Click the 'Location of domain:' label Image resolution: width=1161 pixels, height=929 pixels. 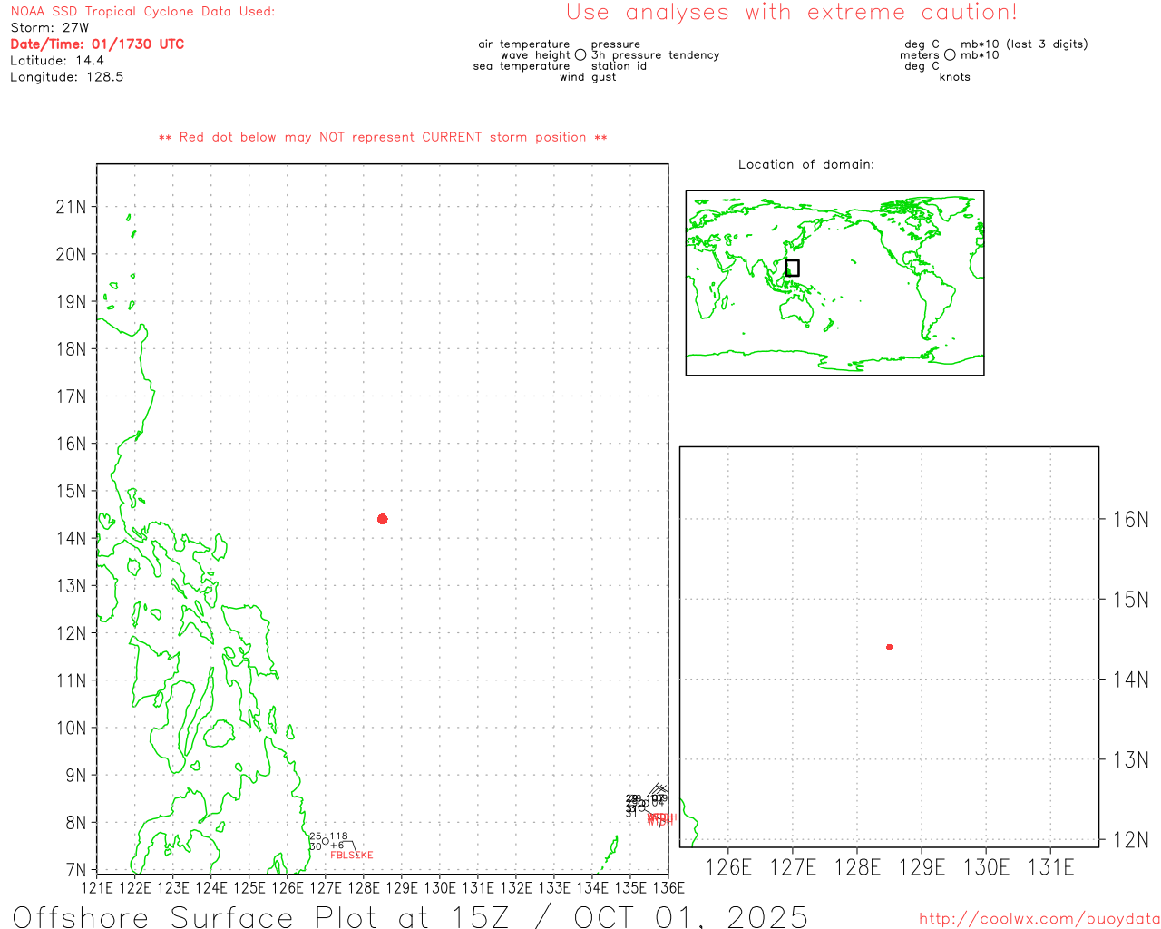(805, 164)
